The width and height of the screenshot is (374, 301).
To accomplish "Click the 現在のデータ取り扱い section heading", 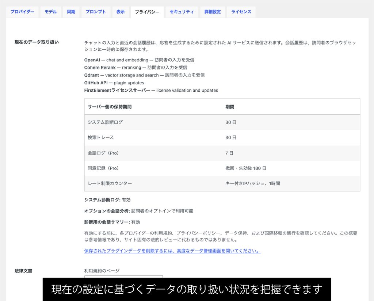I will pos(37,42).
